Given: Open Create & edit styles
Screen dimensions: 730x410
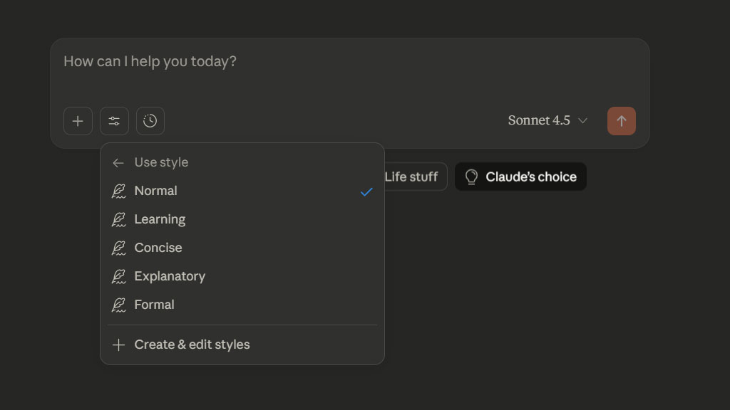Looking at the screenshot, I should pos(192,345).
